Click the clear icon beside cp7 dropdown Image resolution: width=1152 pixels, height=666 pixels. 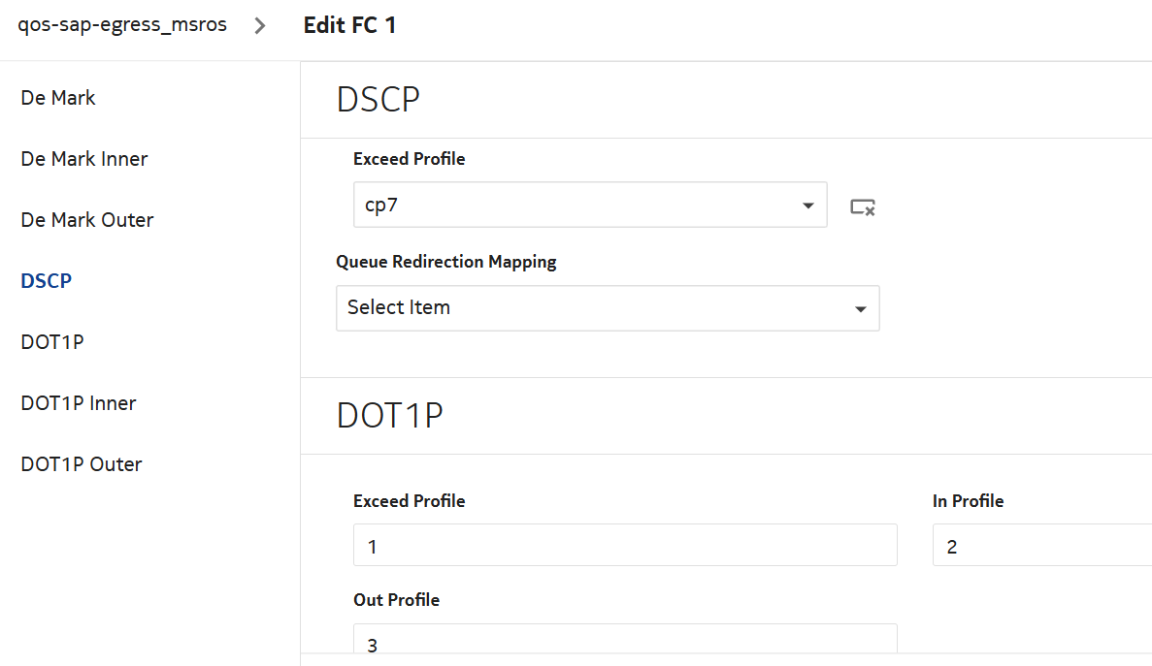[862, 206]
